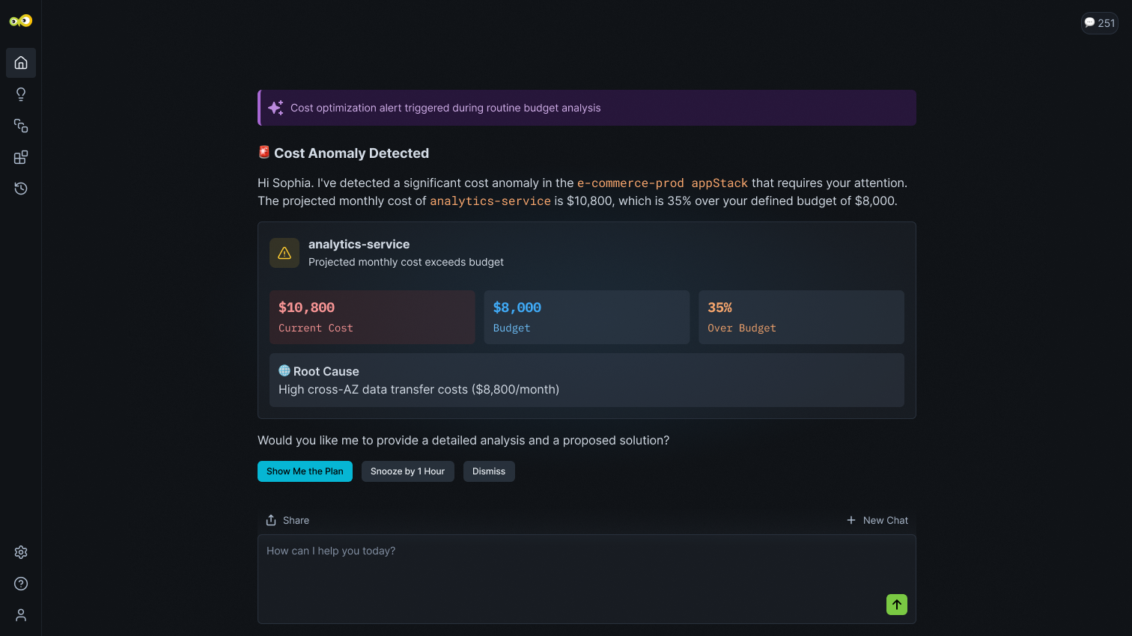Click the chat bubble showing 251

click(x=1099, y=23)
